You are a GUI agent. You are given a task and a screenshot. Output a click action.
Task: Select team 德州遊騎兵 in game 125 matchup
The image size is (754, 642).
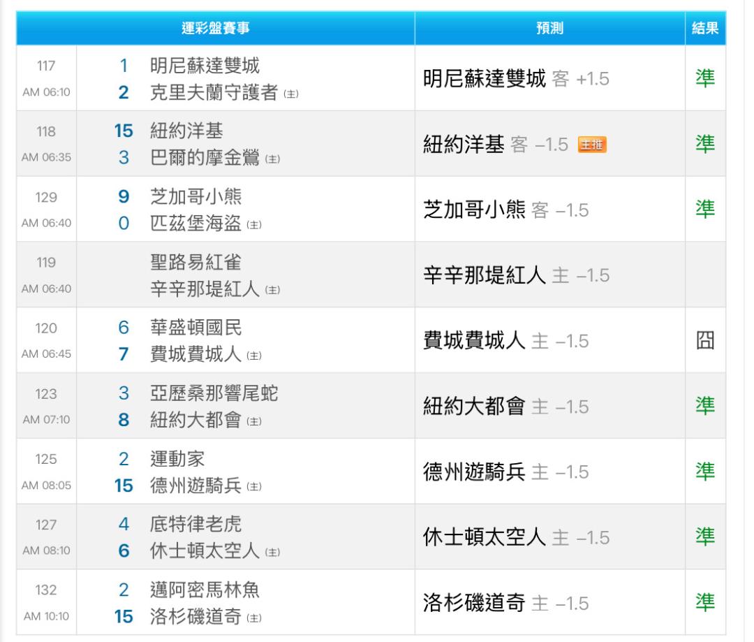click(195, 486)
